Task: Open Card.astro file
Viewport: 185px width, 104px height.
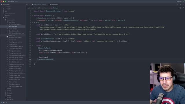Action: pos(13,29)
